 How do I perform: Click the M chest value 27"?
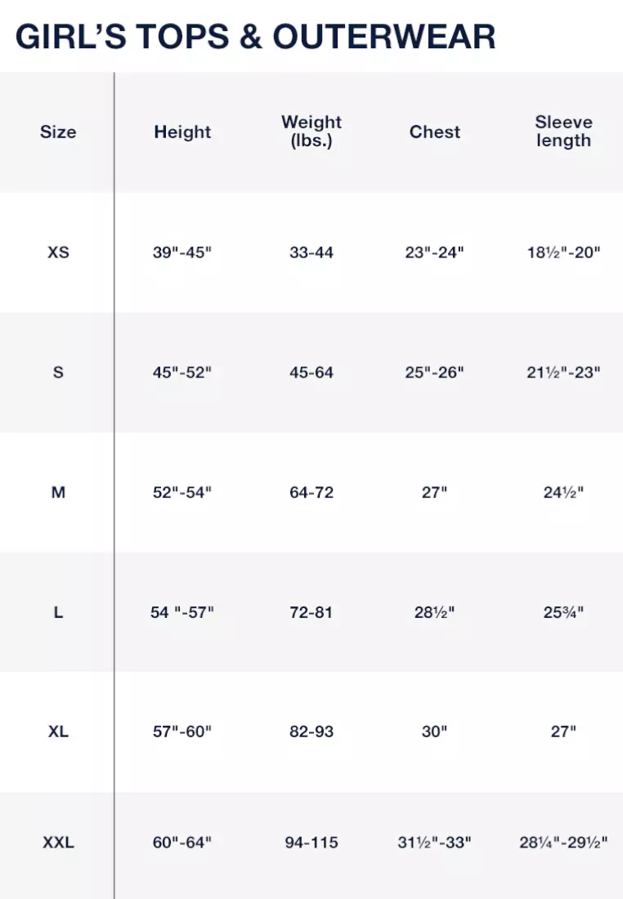coord(435,493)
